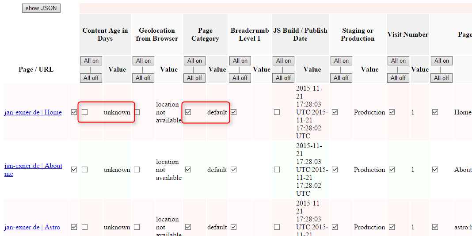This screenshot has height=236, width=472.
Task: Uncheck Page Category checkbox in Home row
Action: pos(188,112)
